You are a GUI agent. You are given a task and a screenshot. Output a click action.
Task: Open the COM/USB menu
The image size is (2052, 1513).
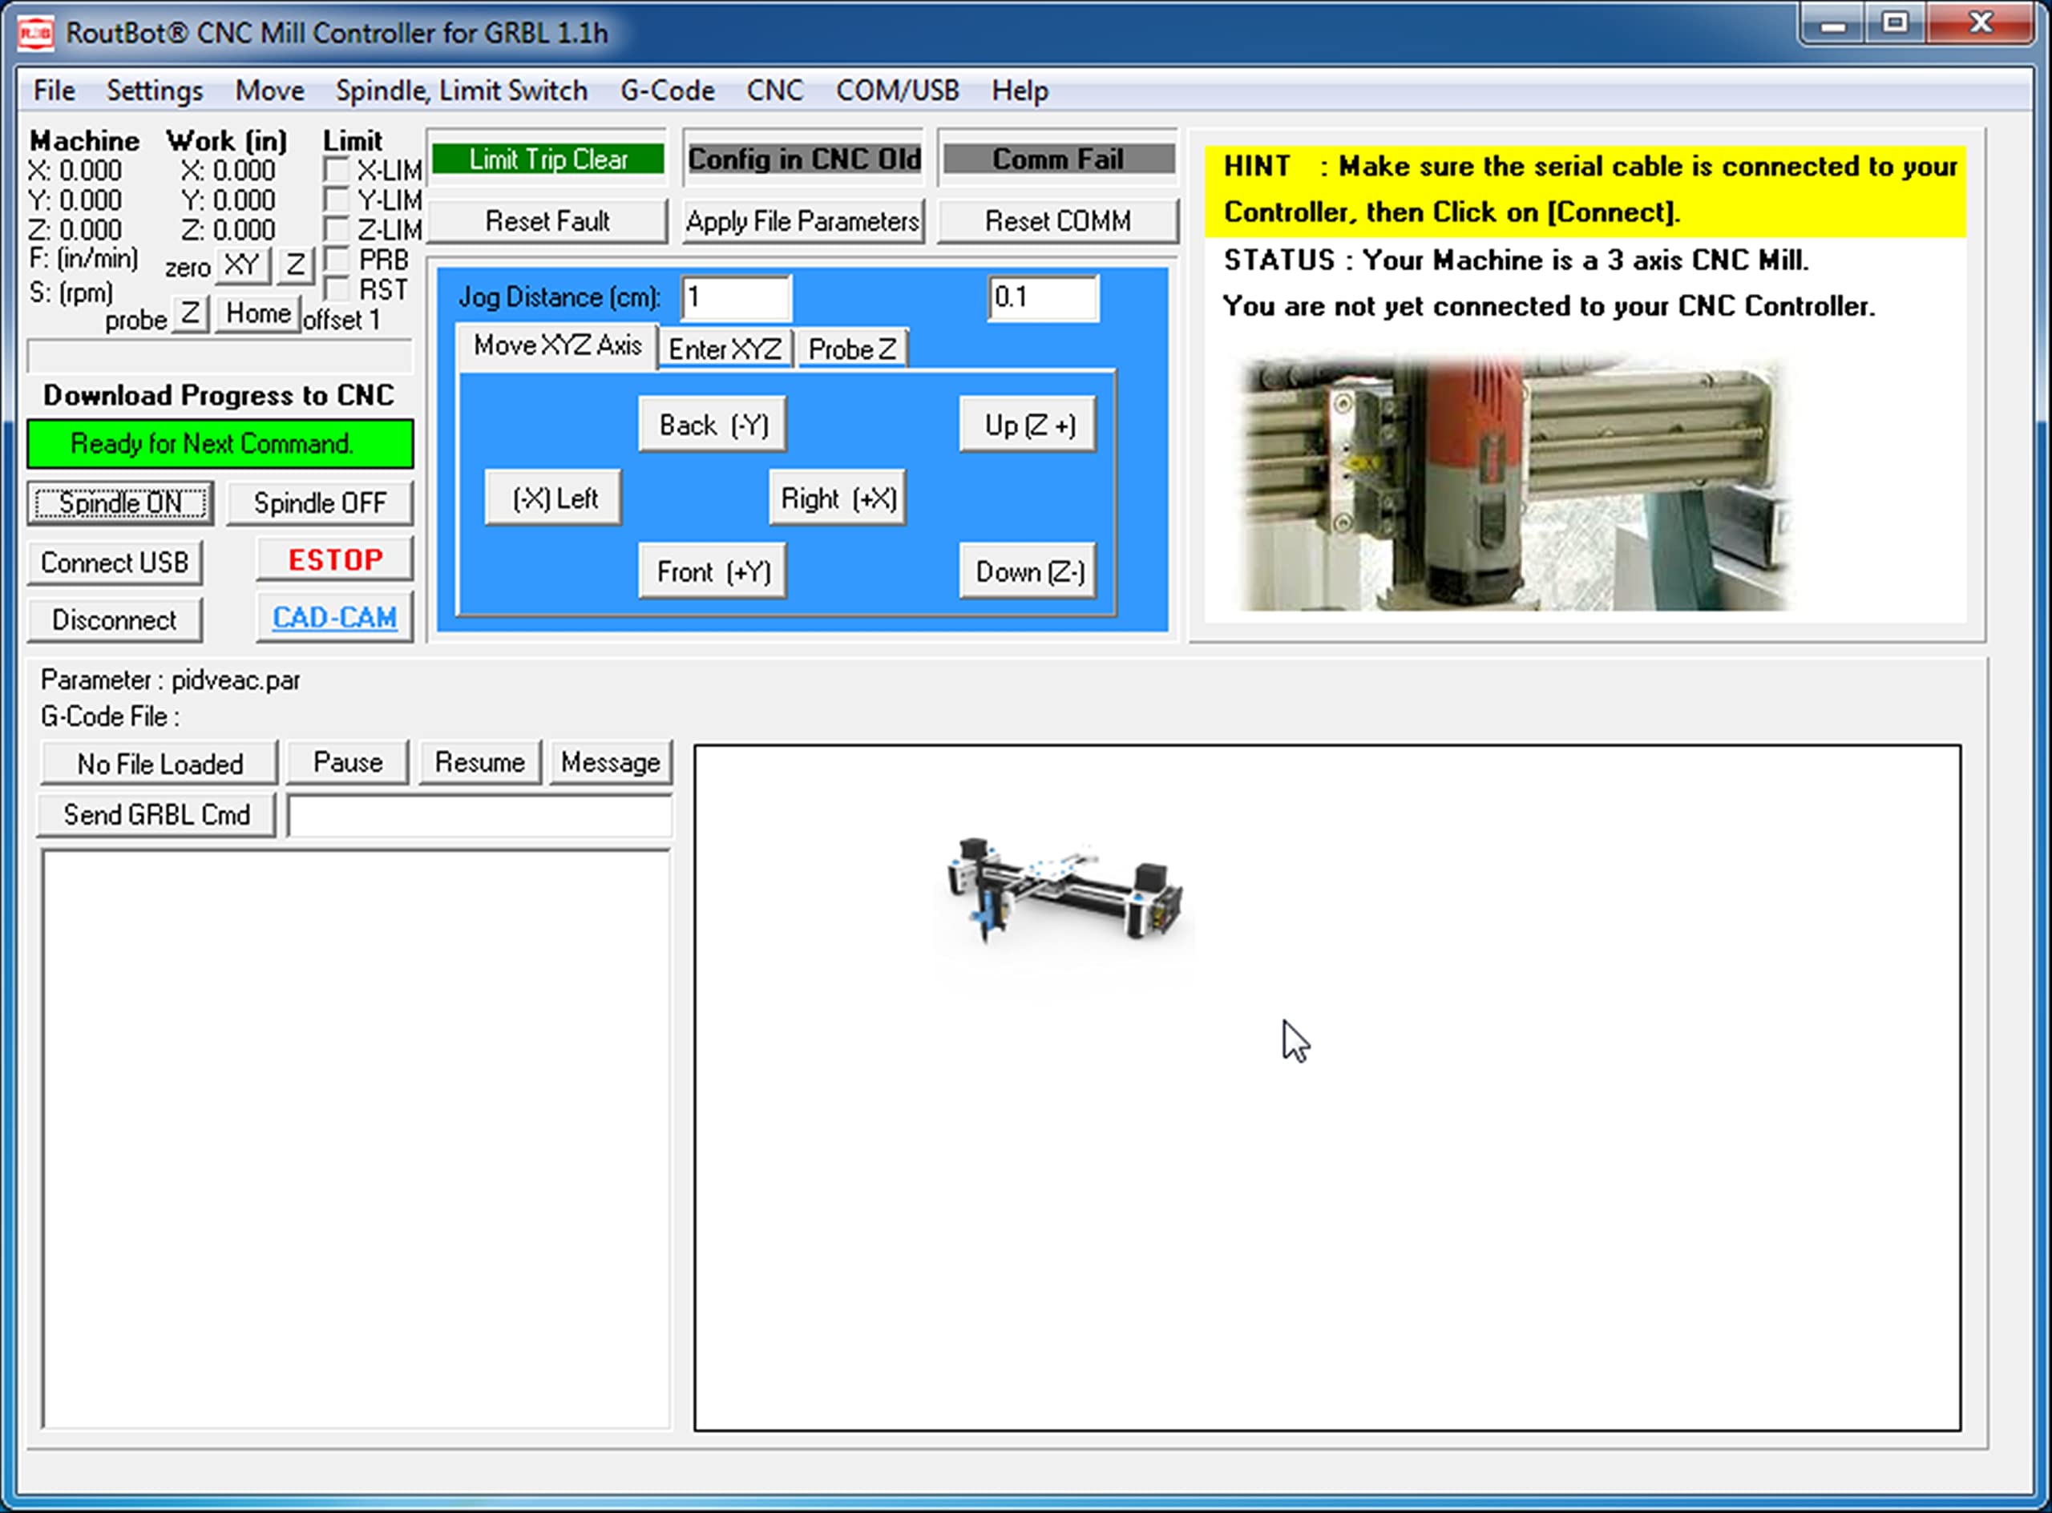point(897,91)
